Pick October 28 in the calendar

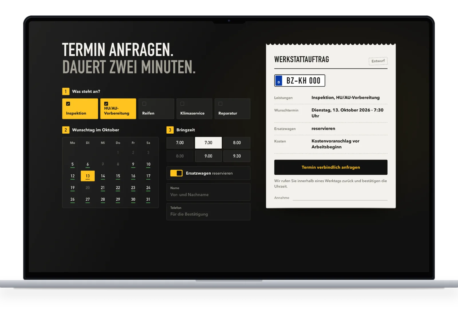tap(103, 200)
